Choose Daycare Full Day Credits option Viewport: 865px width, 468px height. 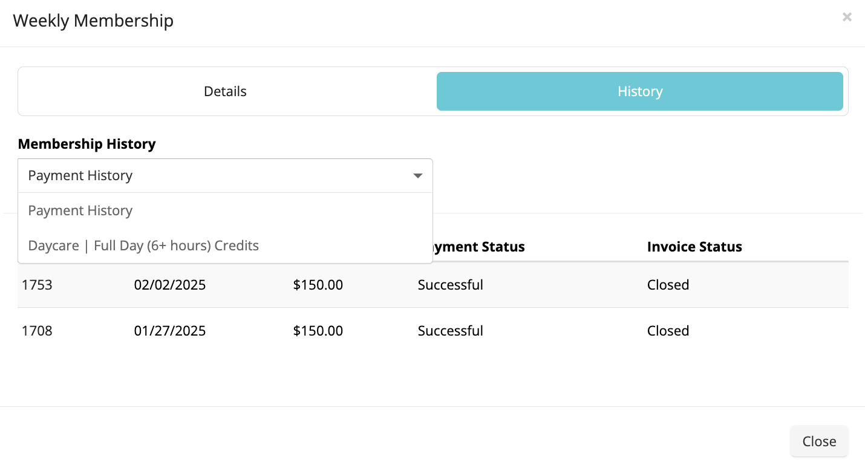click(x=225, y=245)
